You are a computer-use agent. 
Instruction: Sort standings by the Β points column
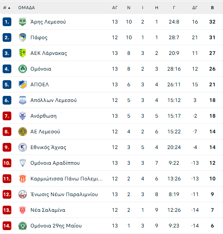pos(212,8)
